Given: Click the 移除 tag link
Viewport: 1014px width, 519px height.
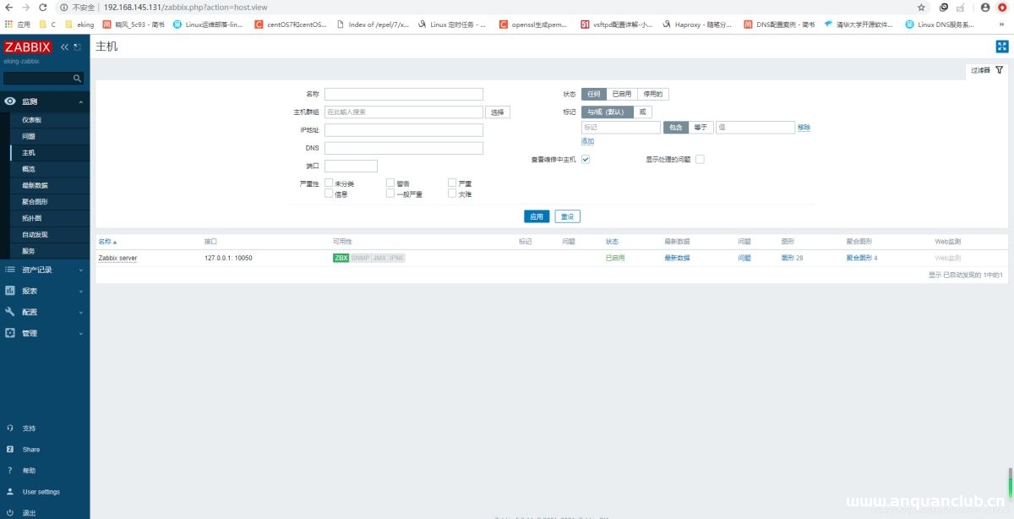Looking at the screenshot, I should coord(804,128).
